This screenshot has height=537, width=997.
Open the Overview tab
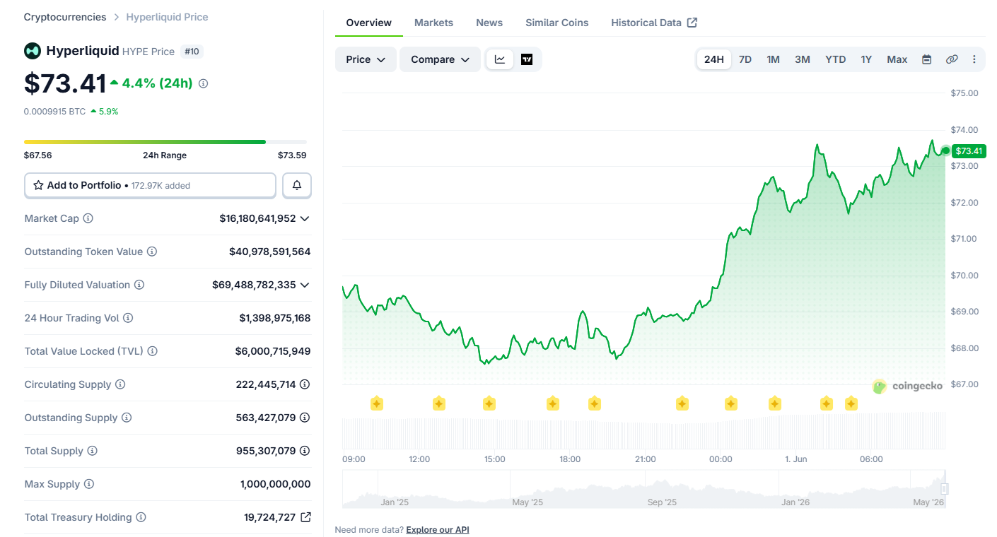coord(368,23)
